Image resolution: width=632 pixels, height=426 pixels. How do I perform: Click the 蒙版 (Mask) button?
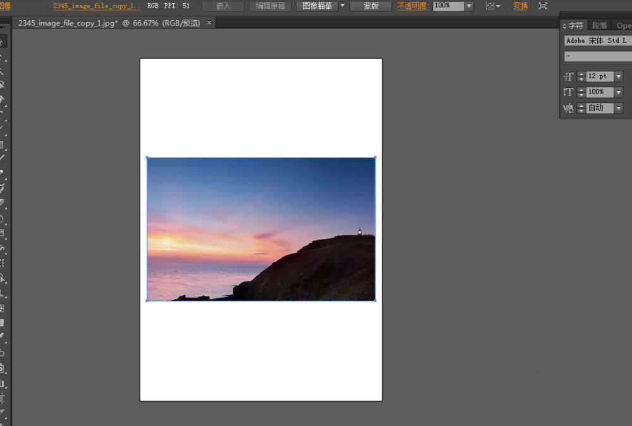(371, 6)
